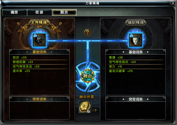Click the right 基础词条 panel header
177x125 pixels.
pos(135,52)
